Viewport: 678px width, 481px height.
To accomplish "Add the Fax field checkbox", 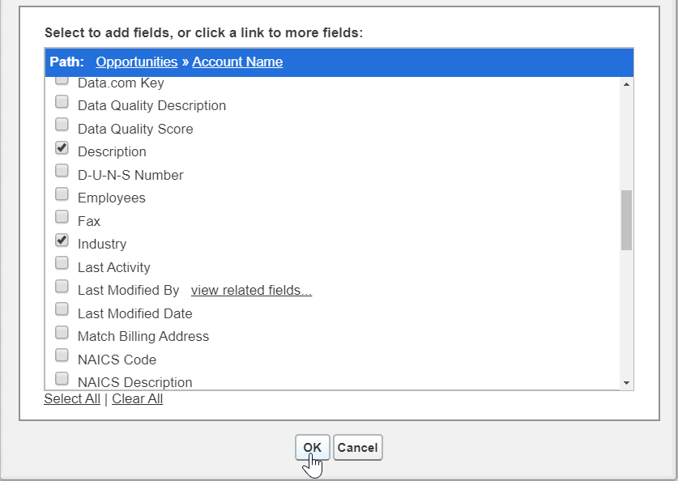I will [x=62, y=217].
